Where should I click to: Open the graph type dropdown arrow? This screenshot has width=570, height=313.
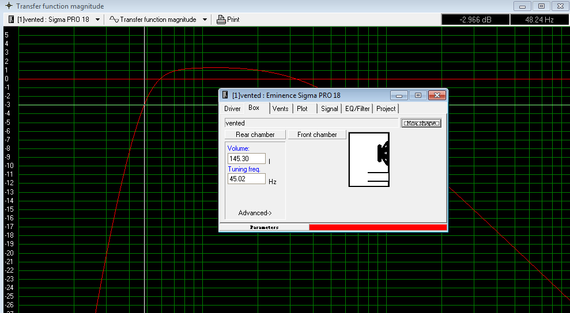click(x=205, y=20)
